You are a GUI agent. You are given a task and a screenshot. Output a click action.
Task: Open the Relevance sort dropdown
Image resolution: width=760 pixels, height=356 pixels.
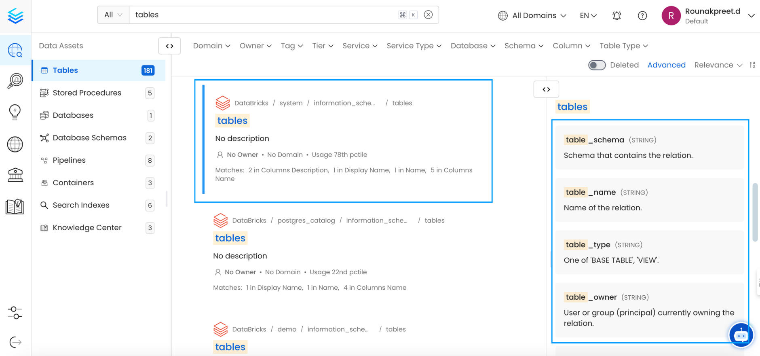click(x=718, y=65)
